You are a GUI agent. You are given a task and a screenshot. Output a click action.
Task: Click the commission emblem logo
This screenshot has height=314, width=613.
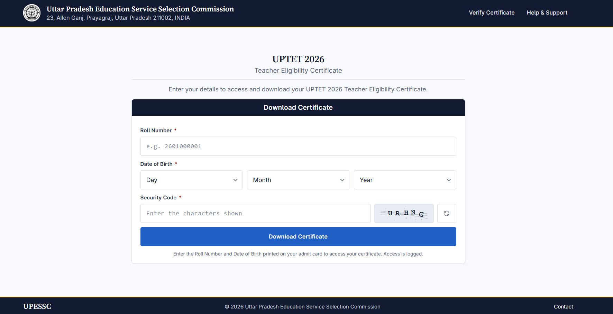32,13
